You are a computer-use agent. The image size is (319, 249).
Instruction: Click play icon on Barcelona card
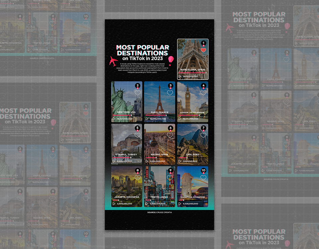[180, 77]
